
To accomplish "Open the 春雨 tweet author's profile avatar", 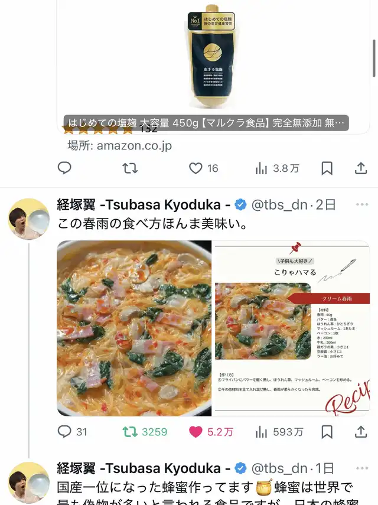I will tap(29, 219).
